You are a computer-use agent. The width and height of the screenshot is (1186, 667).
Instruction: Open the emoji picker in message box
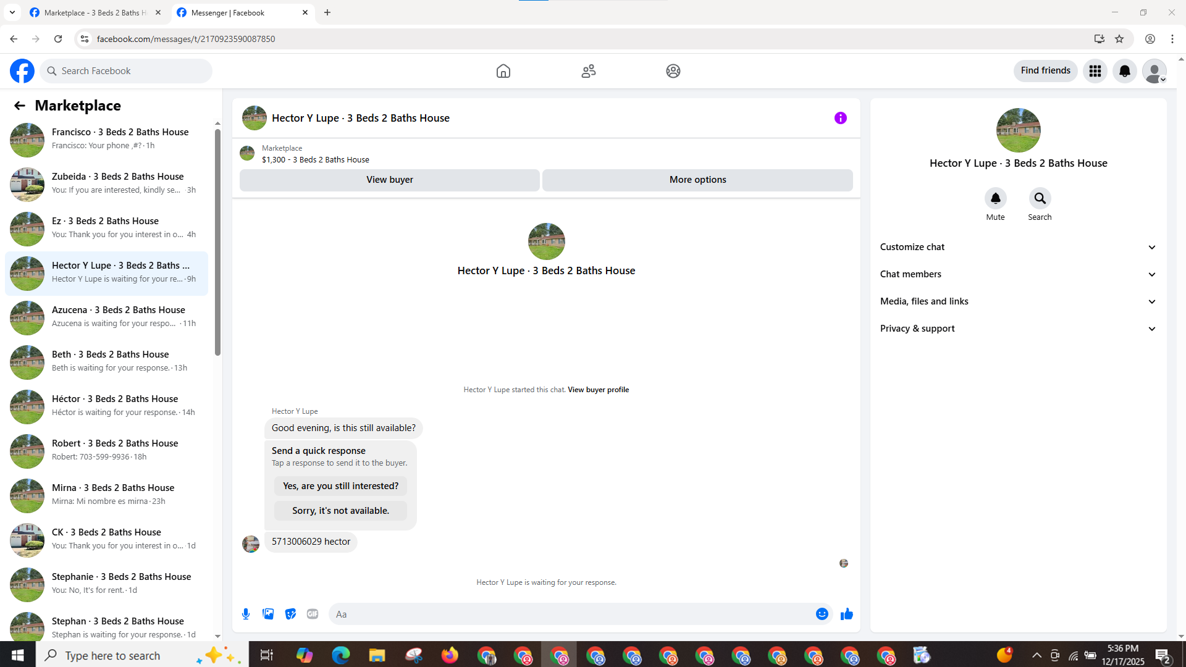822,614
